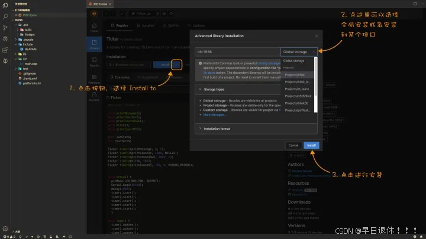
Task: Open Libraries in PIO Home sidebar
Action: click(94, 44)
